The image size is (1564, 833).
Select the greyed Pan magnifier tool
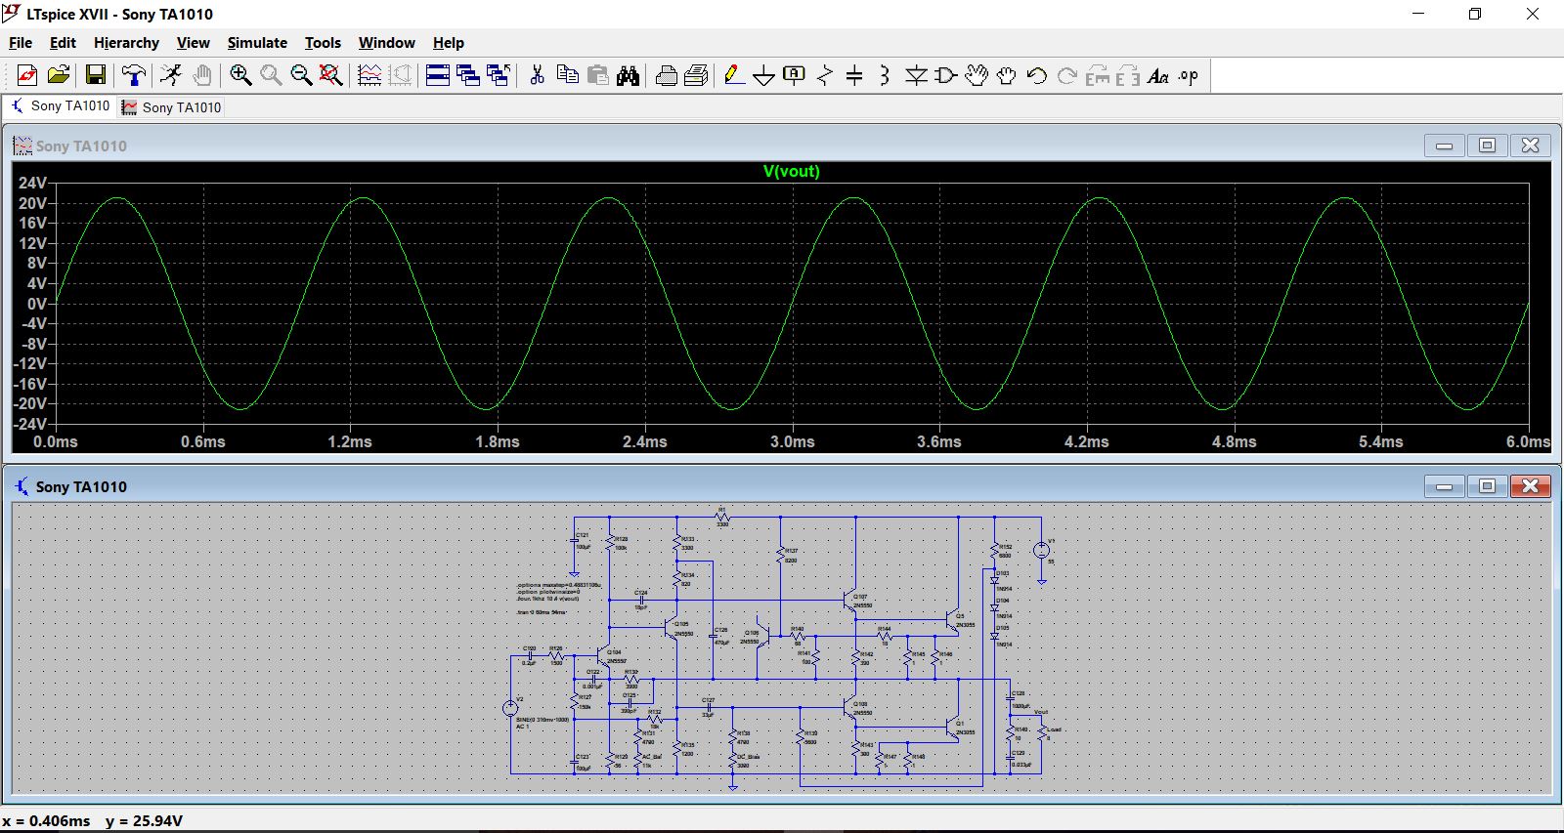point(271,75)
